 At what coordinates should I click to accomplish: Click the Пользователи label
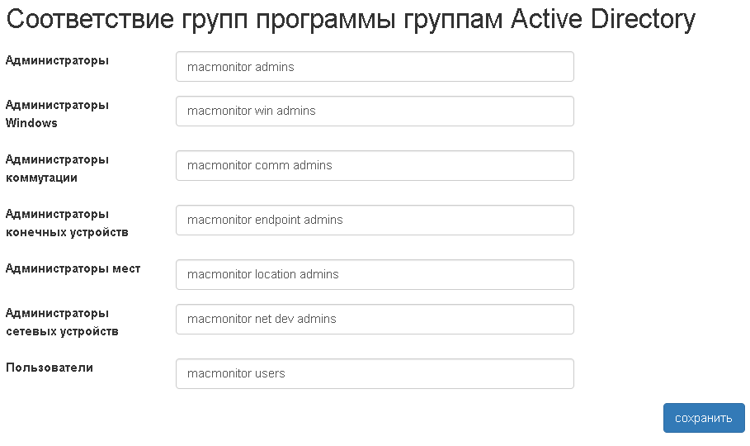[x=50, y=368]
